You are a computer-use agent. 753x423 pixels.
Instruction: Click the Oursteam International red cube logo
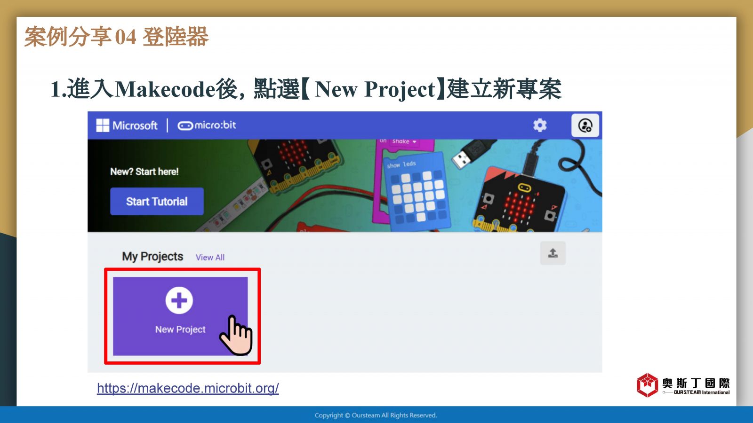pos(647,385)
